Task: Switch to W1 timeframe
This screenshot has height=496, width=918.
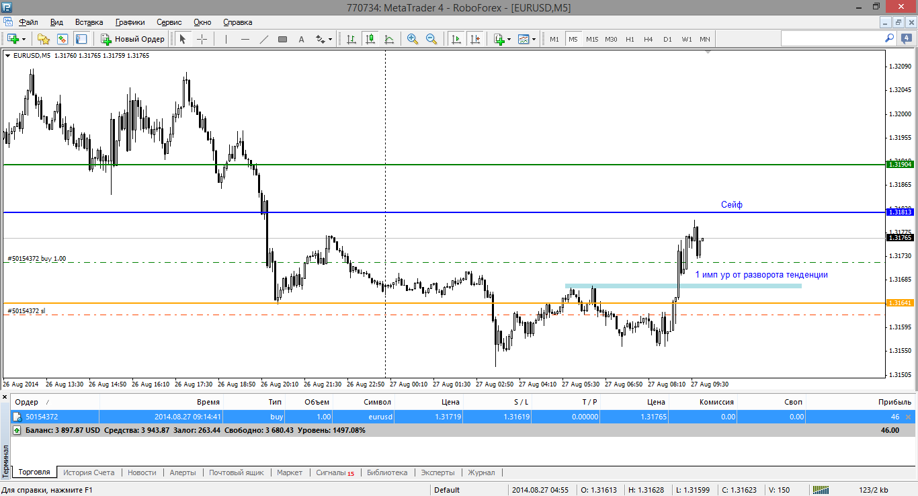Action: [x=687, y=39]
